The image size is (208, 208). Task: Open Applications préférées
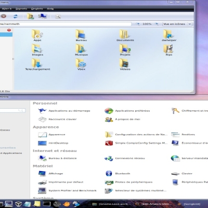tap(127, 111)
